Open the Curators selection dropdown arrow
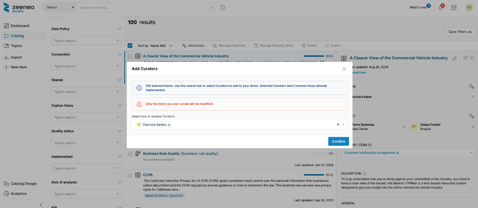This screenshot has height=208, width=478. [x=344, y=125]
